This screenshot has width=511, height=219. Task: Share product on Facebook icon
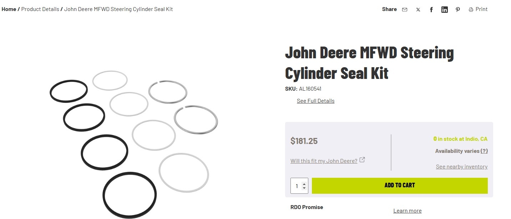tap(431, 10)
